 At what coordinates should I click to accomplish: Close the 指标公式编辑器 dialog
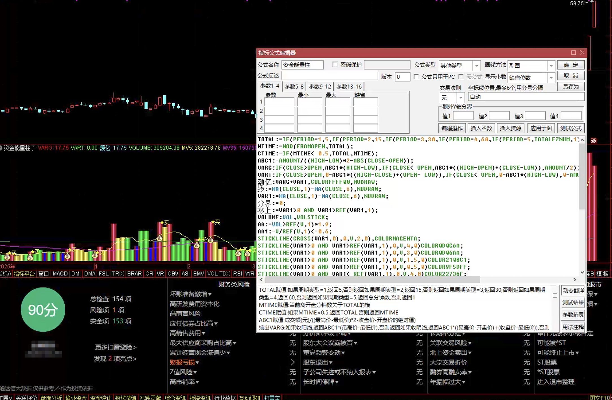click(582, 53)
